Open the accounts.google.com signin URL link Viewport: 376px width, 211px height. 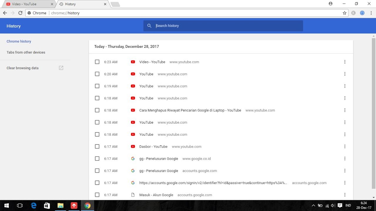coord(213,183)
